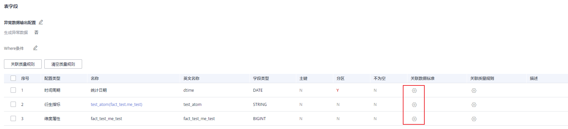Screen dimensions: 568x129
Task: Toggle the select-all checkbox in the table header
Action: (x=13, y=78)
